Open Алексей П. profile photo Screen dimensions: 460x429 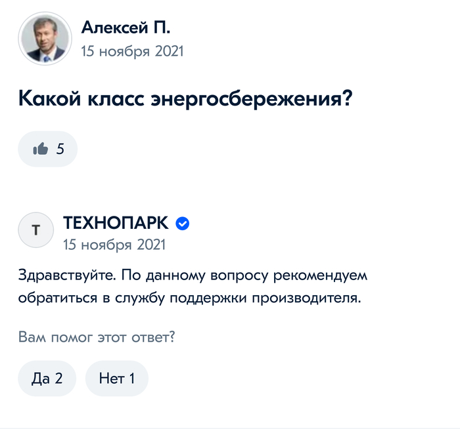[x=45, y=38]
